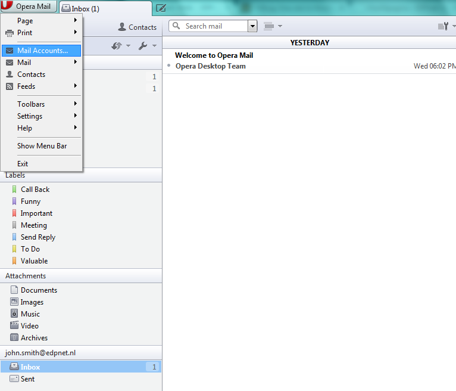Click the green Call Back label marker

[x=14, y=190]
